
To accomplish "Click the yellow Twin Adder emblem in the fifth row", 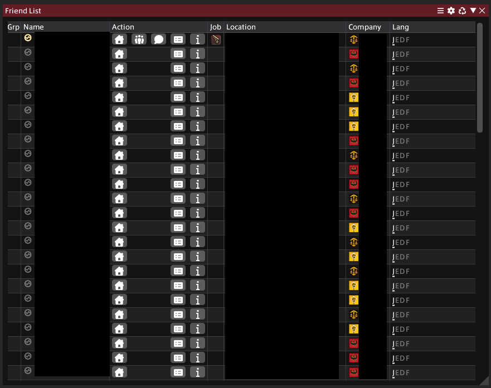I will click(x=354, y=97).
